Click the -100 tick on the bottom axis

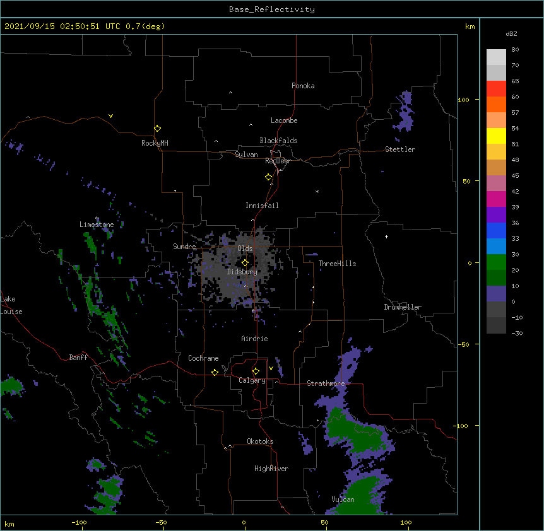[x=79, y=522]
